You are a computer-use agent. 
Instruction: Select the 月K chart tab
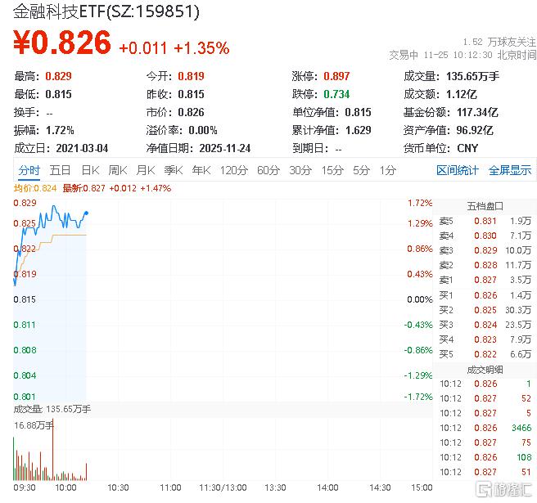146,170
